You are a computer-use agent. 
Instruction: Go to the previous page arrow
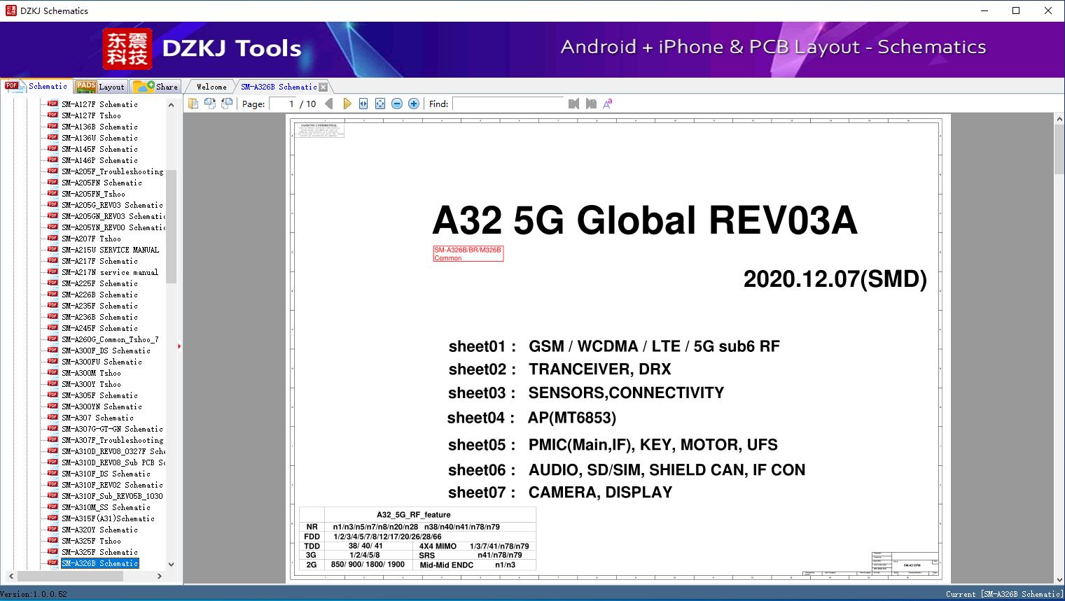pos(329,104)
